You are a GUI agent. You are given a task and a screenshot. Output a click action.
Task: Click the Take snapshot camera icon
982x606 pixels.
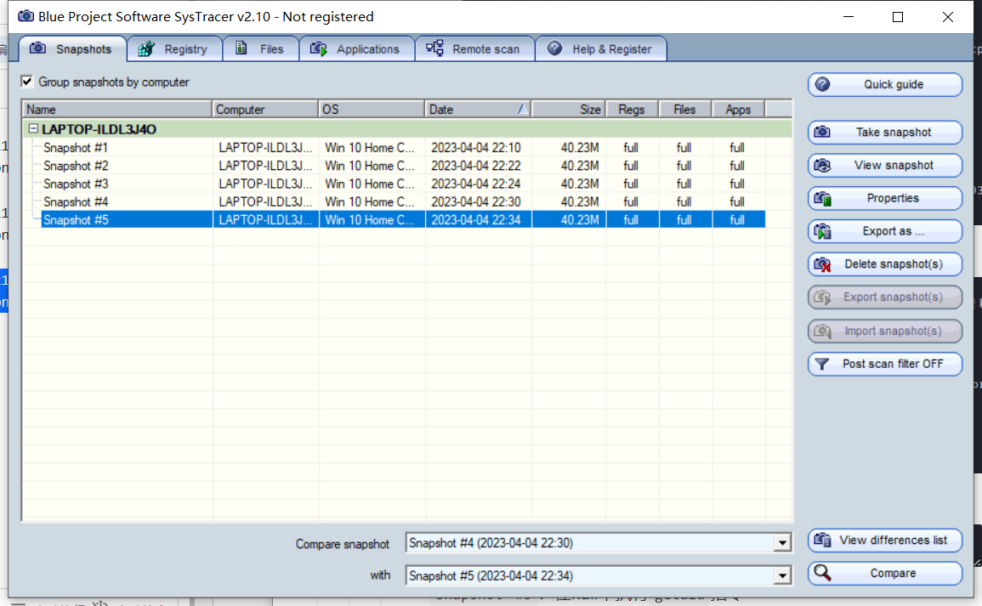pos(822,132)
